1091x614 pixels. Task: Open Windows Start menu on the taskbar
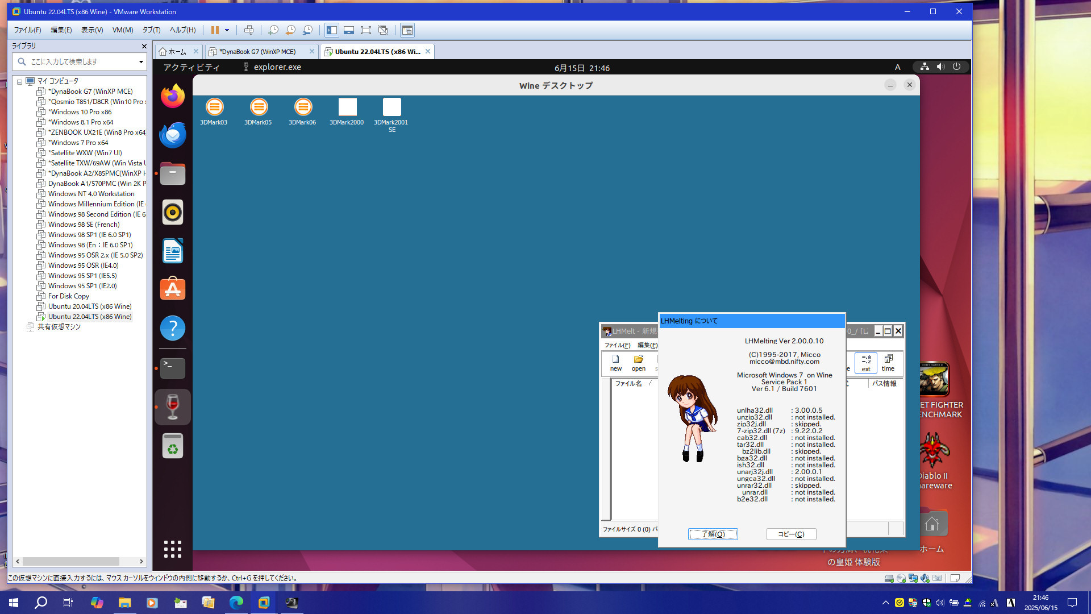point(14,603)
